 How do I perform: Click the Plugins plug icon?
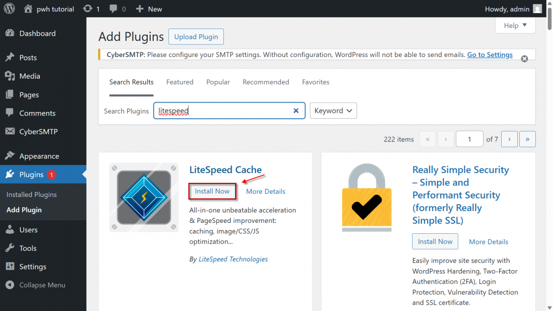[x=10, y=174]
